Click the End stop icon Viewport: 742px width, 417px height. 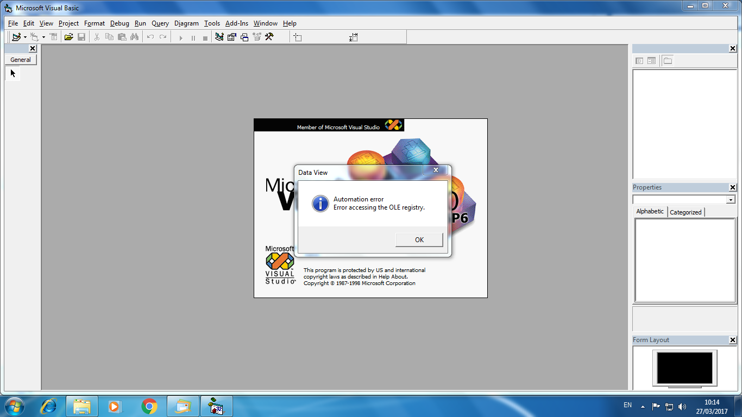[205, 37]
